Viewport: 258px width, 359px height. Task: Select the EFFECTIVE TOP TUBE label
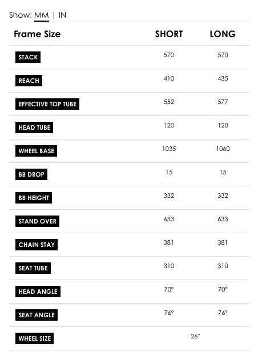pyautogui.click(x=47, y=104)
